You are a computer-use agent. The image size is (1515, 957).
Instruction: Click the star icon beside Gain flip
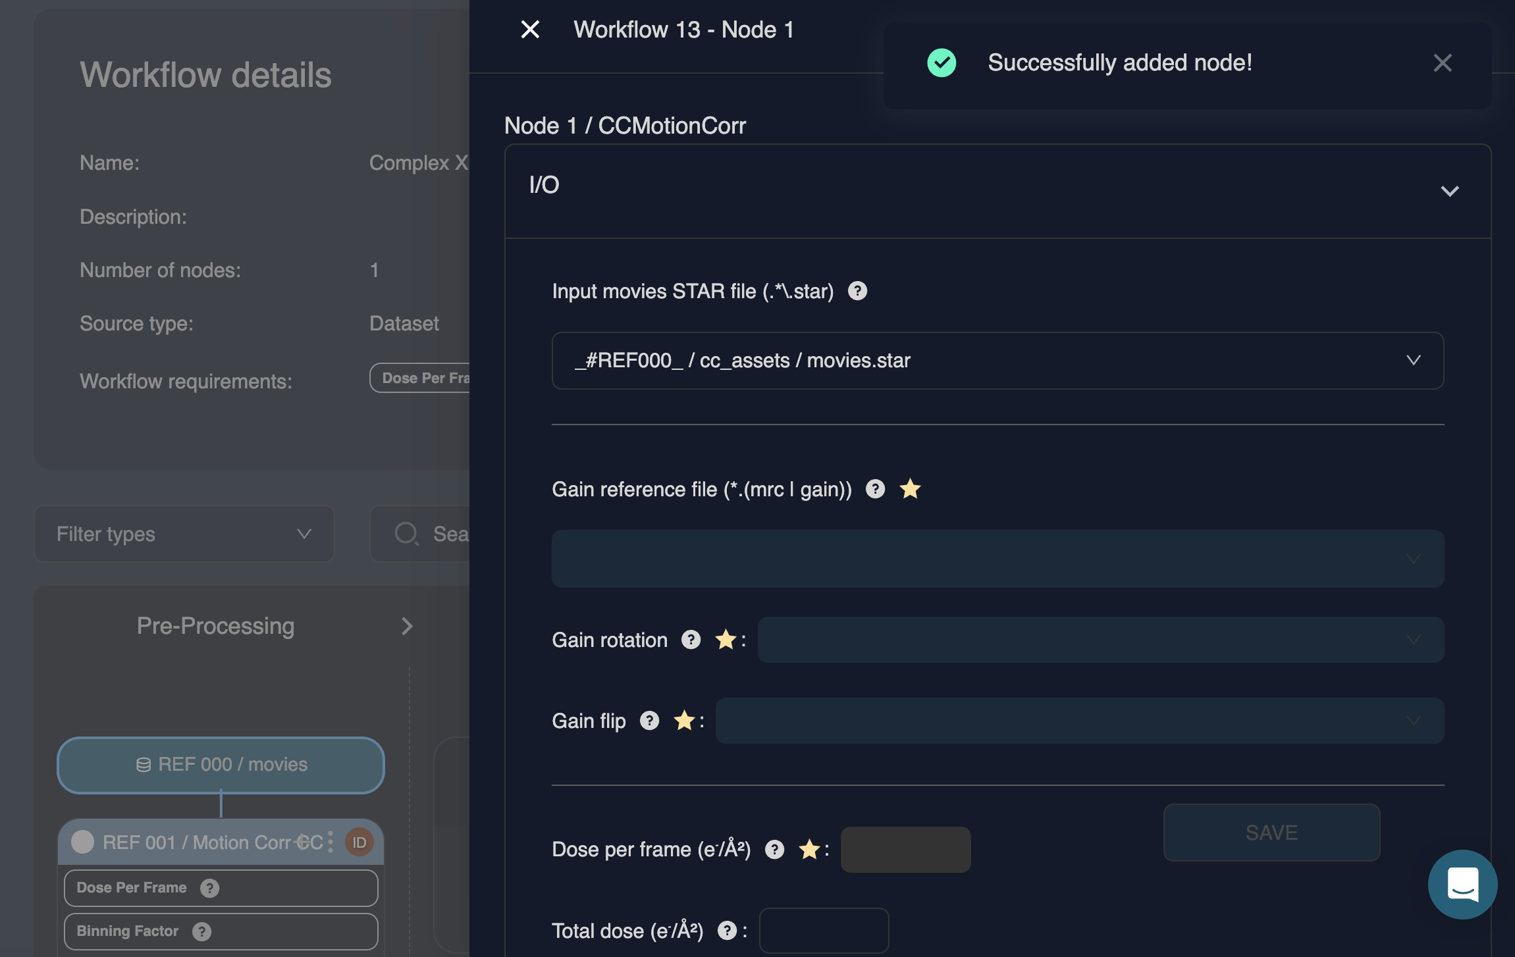(x=684, y=721)
